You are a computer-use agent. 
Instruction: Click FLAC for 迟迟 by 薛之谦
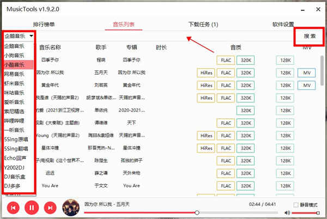point(226,173)
